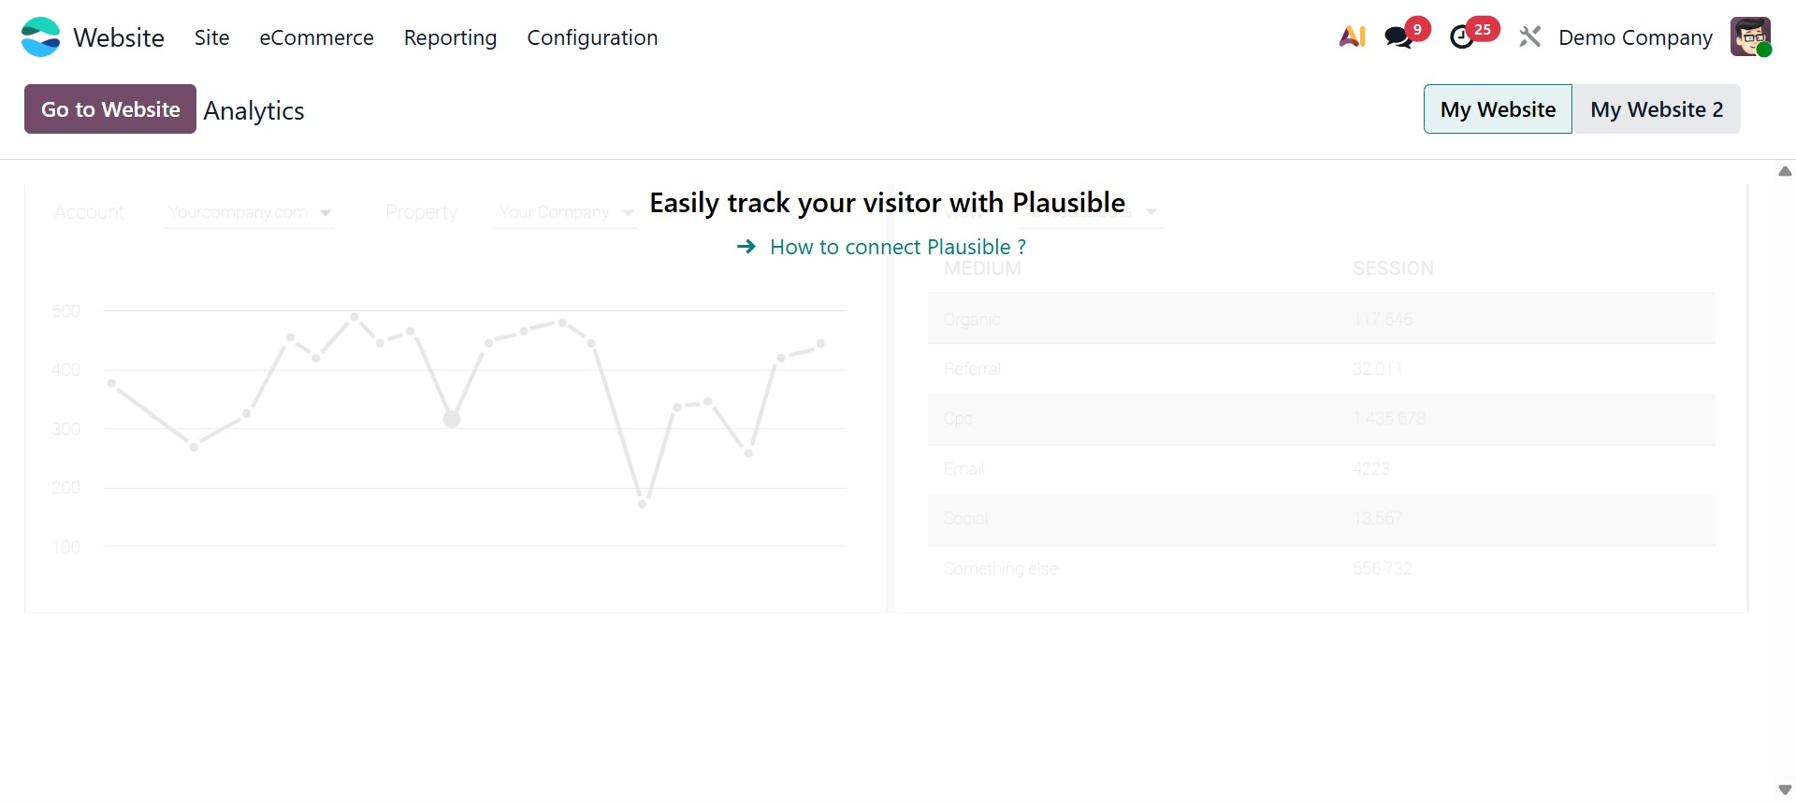Open the Reporting menu
Viewport: 1796px width, 803px height.
point(450,37)
